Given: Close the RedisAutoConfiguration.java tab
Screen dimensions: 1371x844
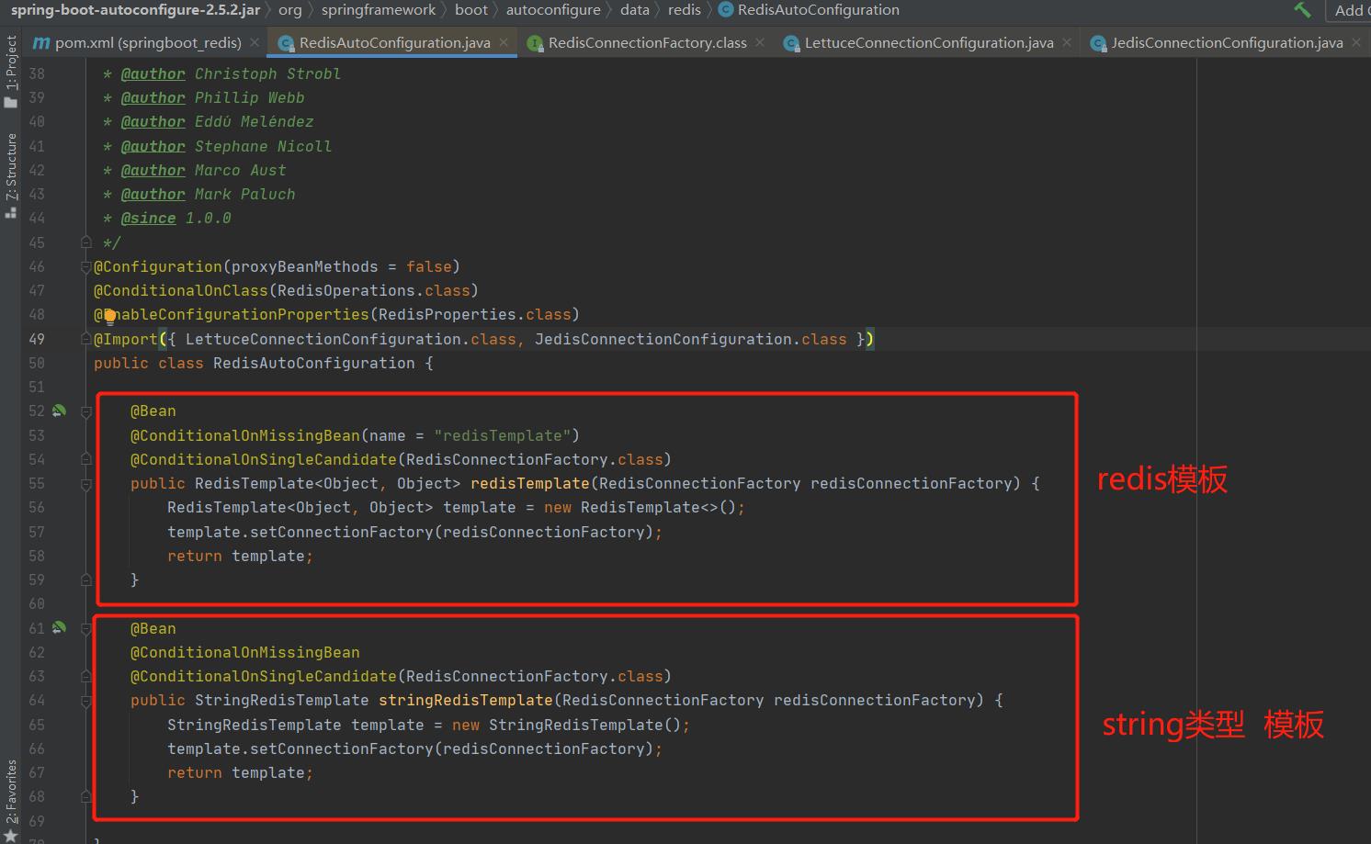Looking at the screenshot, I should point(504,42).
